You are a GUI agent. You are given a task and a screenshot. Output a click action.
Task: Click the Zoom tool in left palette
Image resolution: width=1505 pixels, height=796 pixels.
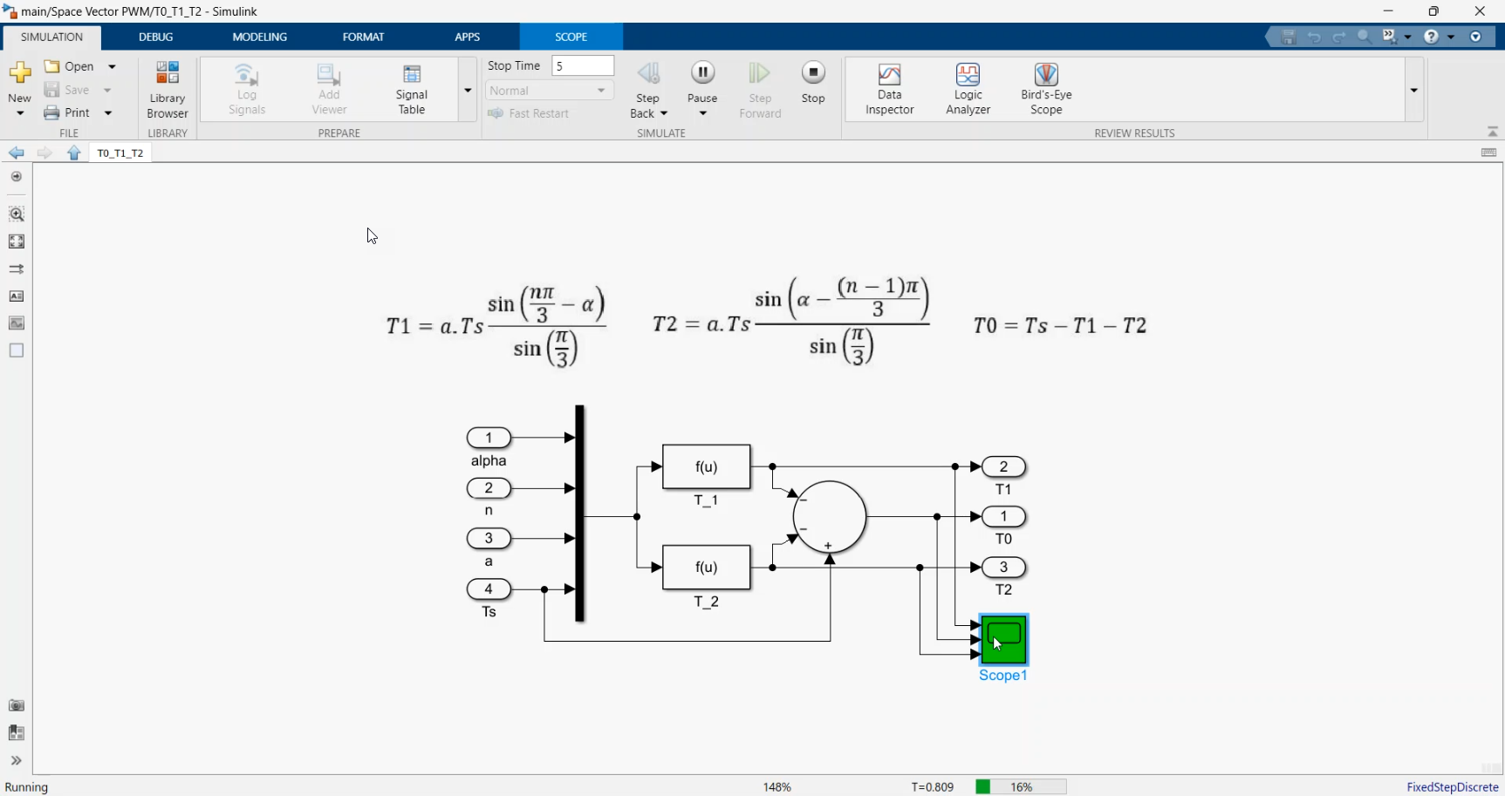coord(17,214)
